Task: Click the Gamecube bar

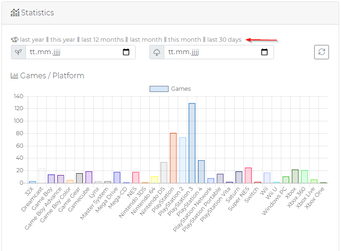Action: pyautogui.click(x=89, y=177)
